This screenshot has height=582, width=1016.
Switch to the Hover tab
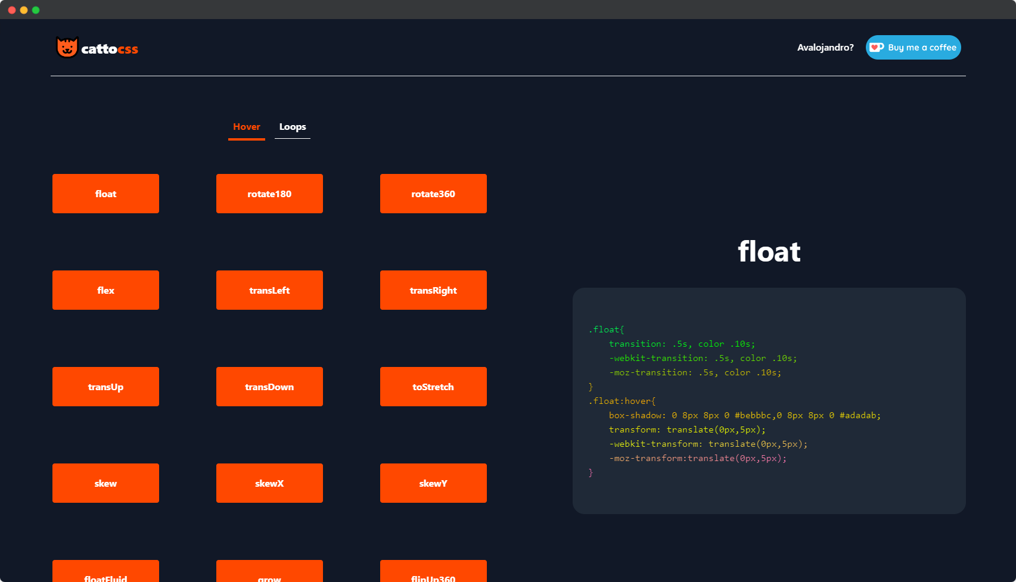coord(247,127)
